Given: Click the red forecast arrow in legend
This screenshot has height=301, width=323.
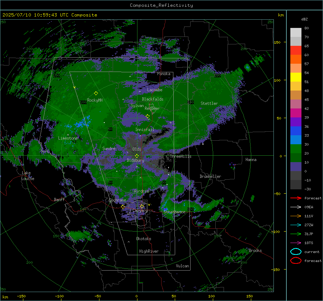Looking at the screenshot, I should click(x=296, y=198).
